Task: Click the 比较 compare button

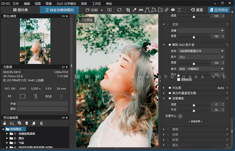Action: [x=92, y=10]
